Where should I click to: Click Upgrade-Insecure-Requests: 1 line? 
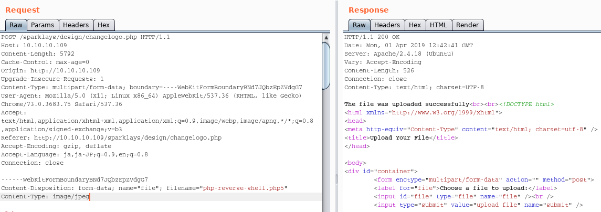coord(52,79)
